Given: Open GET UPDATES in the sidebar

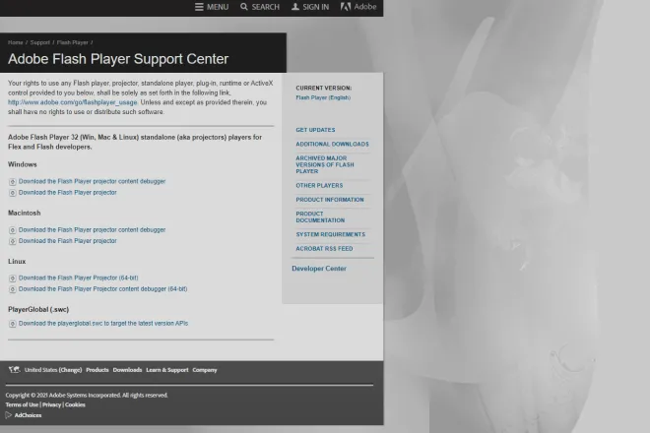Looking at the screenshot, I should pos(315,130).
